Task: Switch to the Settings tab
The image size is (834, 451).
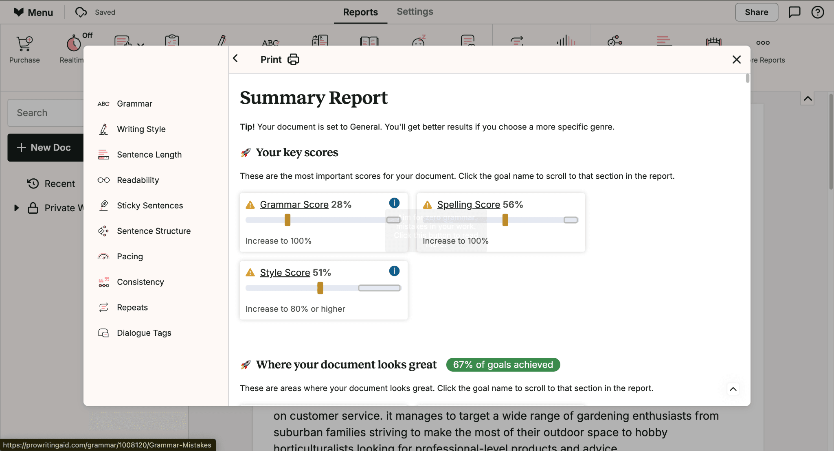Action: coord(415,11)
